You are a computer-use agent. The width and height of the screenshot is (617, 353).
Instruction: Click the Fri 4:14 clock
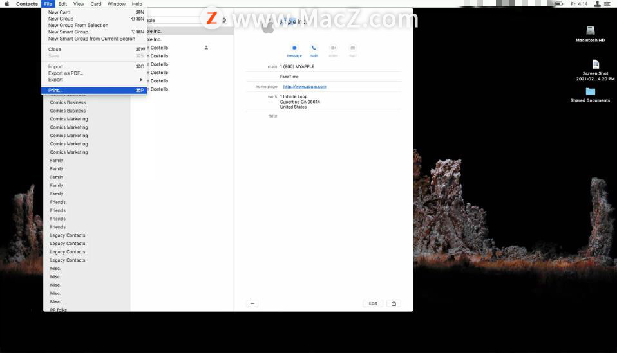(579, 4)
